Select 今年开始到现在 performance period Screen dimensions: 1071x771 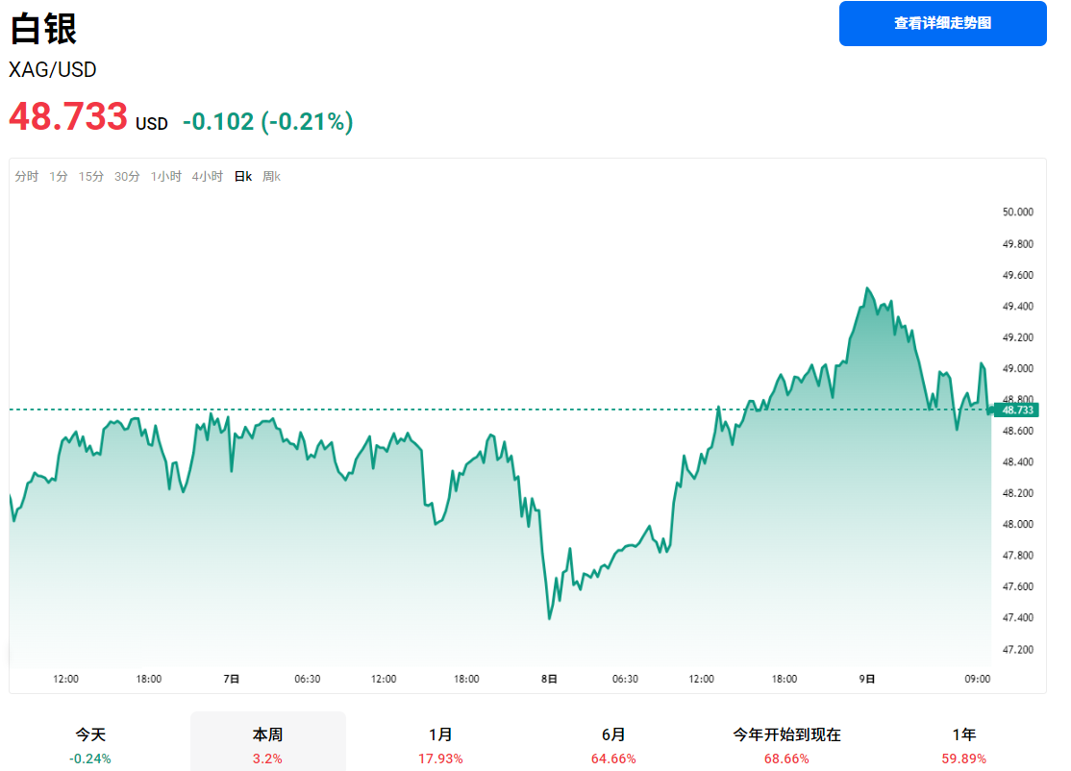click(x=786, y=744)
